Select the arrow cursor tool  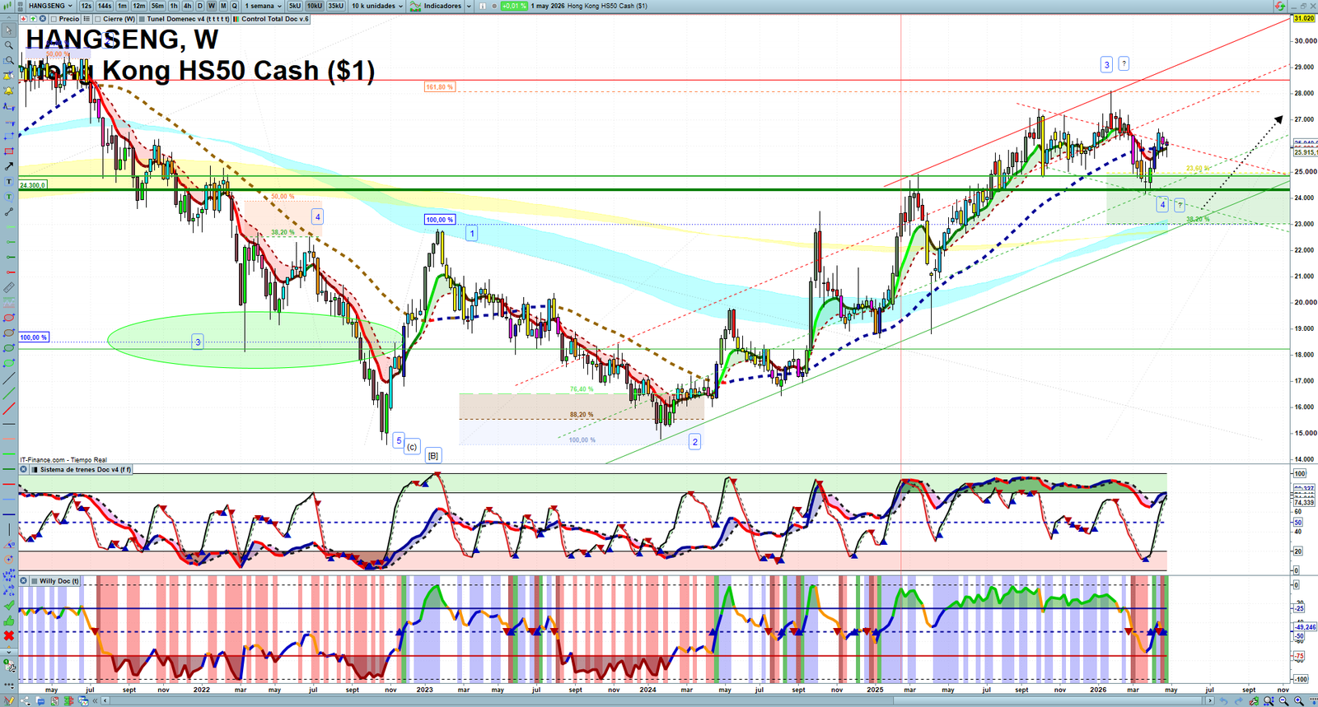click(10, 30)
